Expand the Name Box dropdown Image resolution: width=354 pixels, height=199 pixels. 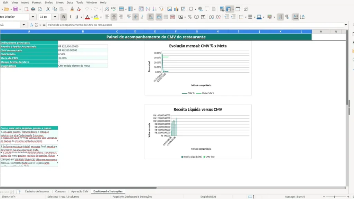coord(24,25)
